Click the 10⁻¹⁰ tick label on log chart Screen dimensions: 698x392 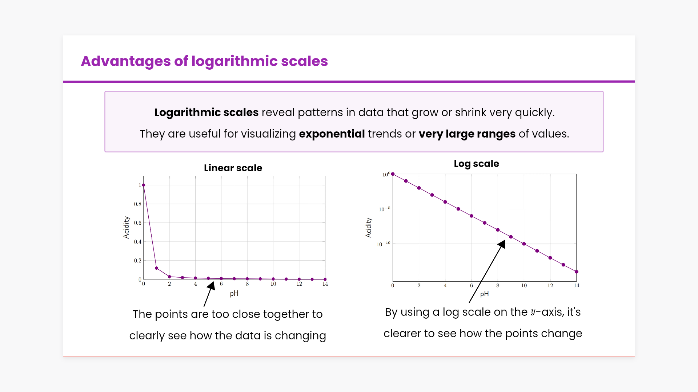tap(383, 244)
